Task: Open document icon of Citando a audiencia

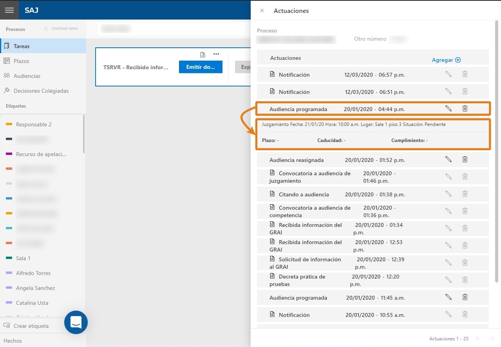Action: [273, 194]
